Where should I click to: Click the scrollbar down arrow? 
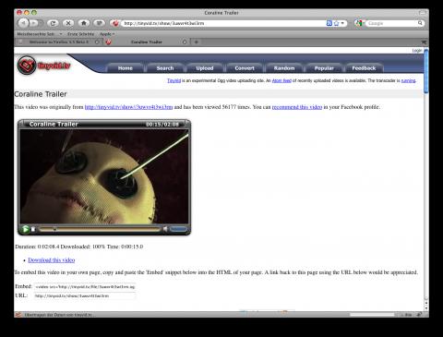pos(426,308)
